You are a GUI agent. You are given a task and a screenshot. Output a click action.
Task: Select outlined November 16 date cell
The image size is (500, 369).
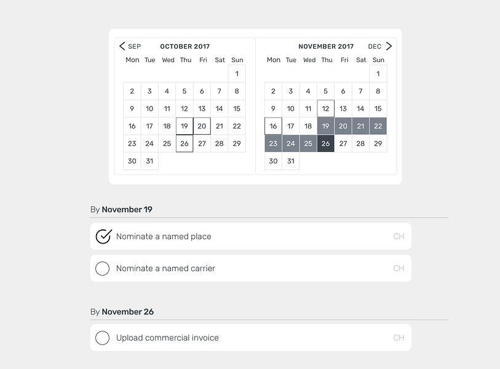pyautogui.click(x=273, y=126)
